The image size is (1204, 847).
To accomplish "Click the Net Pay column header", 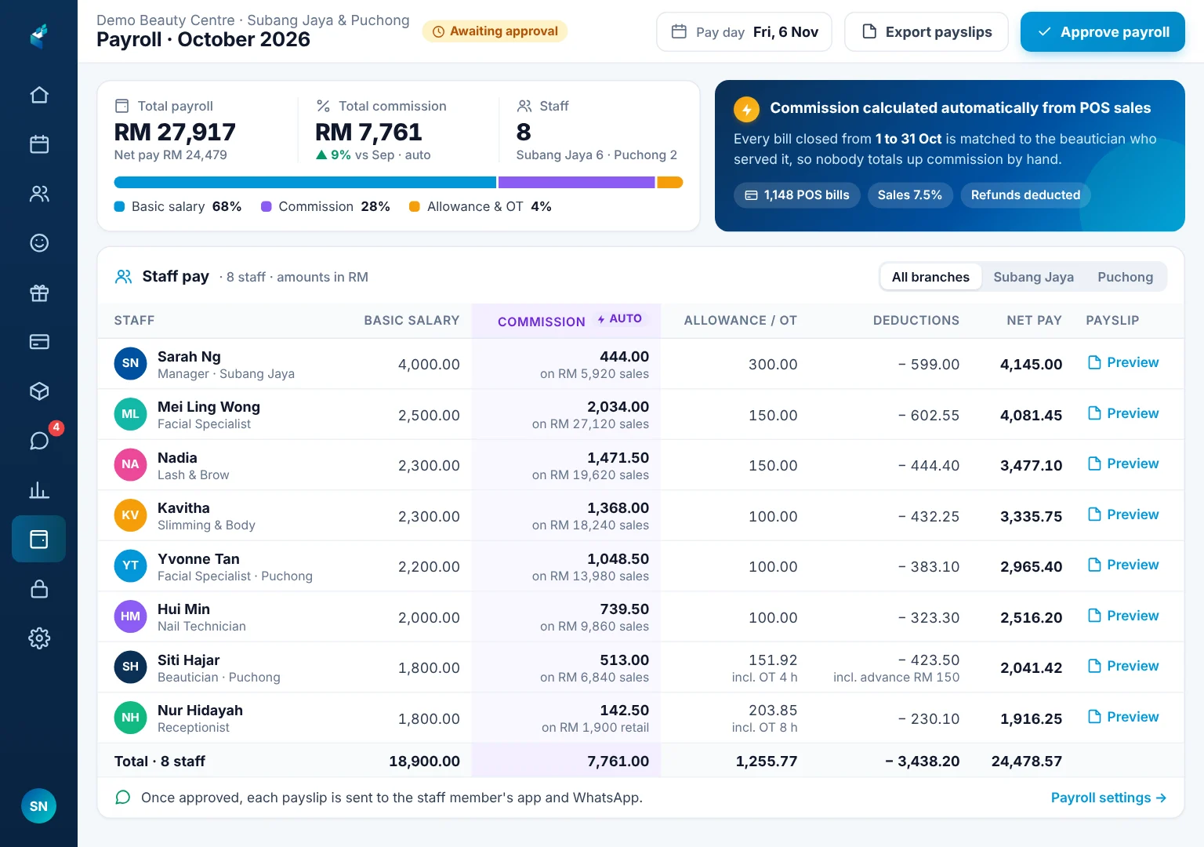I will [1034, 321].
